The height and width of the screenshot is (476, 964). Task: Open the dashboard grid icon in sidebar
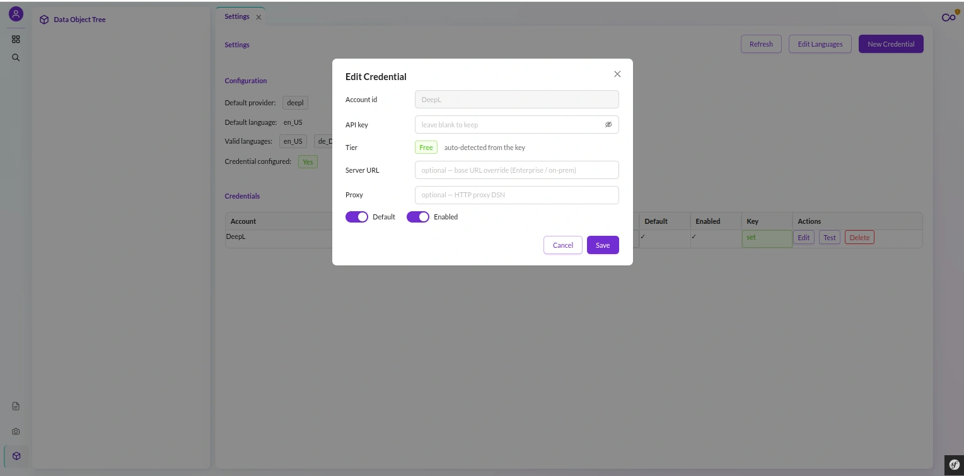click(x=16, y=39)
